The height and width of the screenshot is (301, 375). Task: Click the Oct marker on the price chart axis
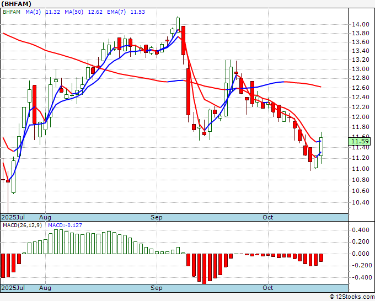[268, 218]
